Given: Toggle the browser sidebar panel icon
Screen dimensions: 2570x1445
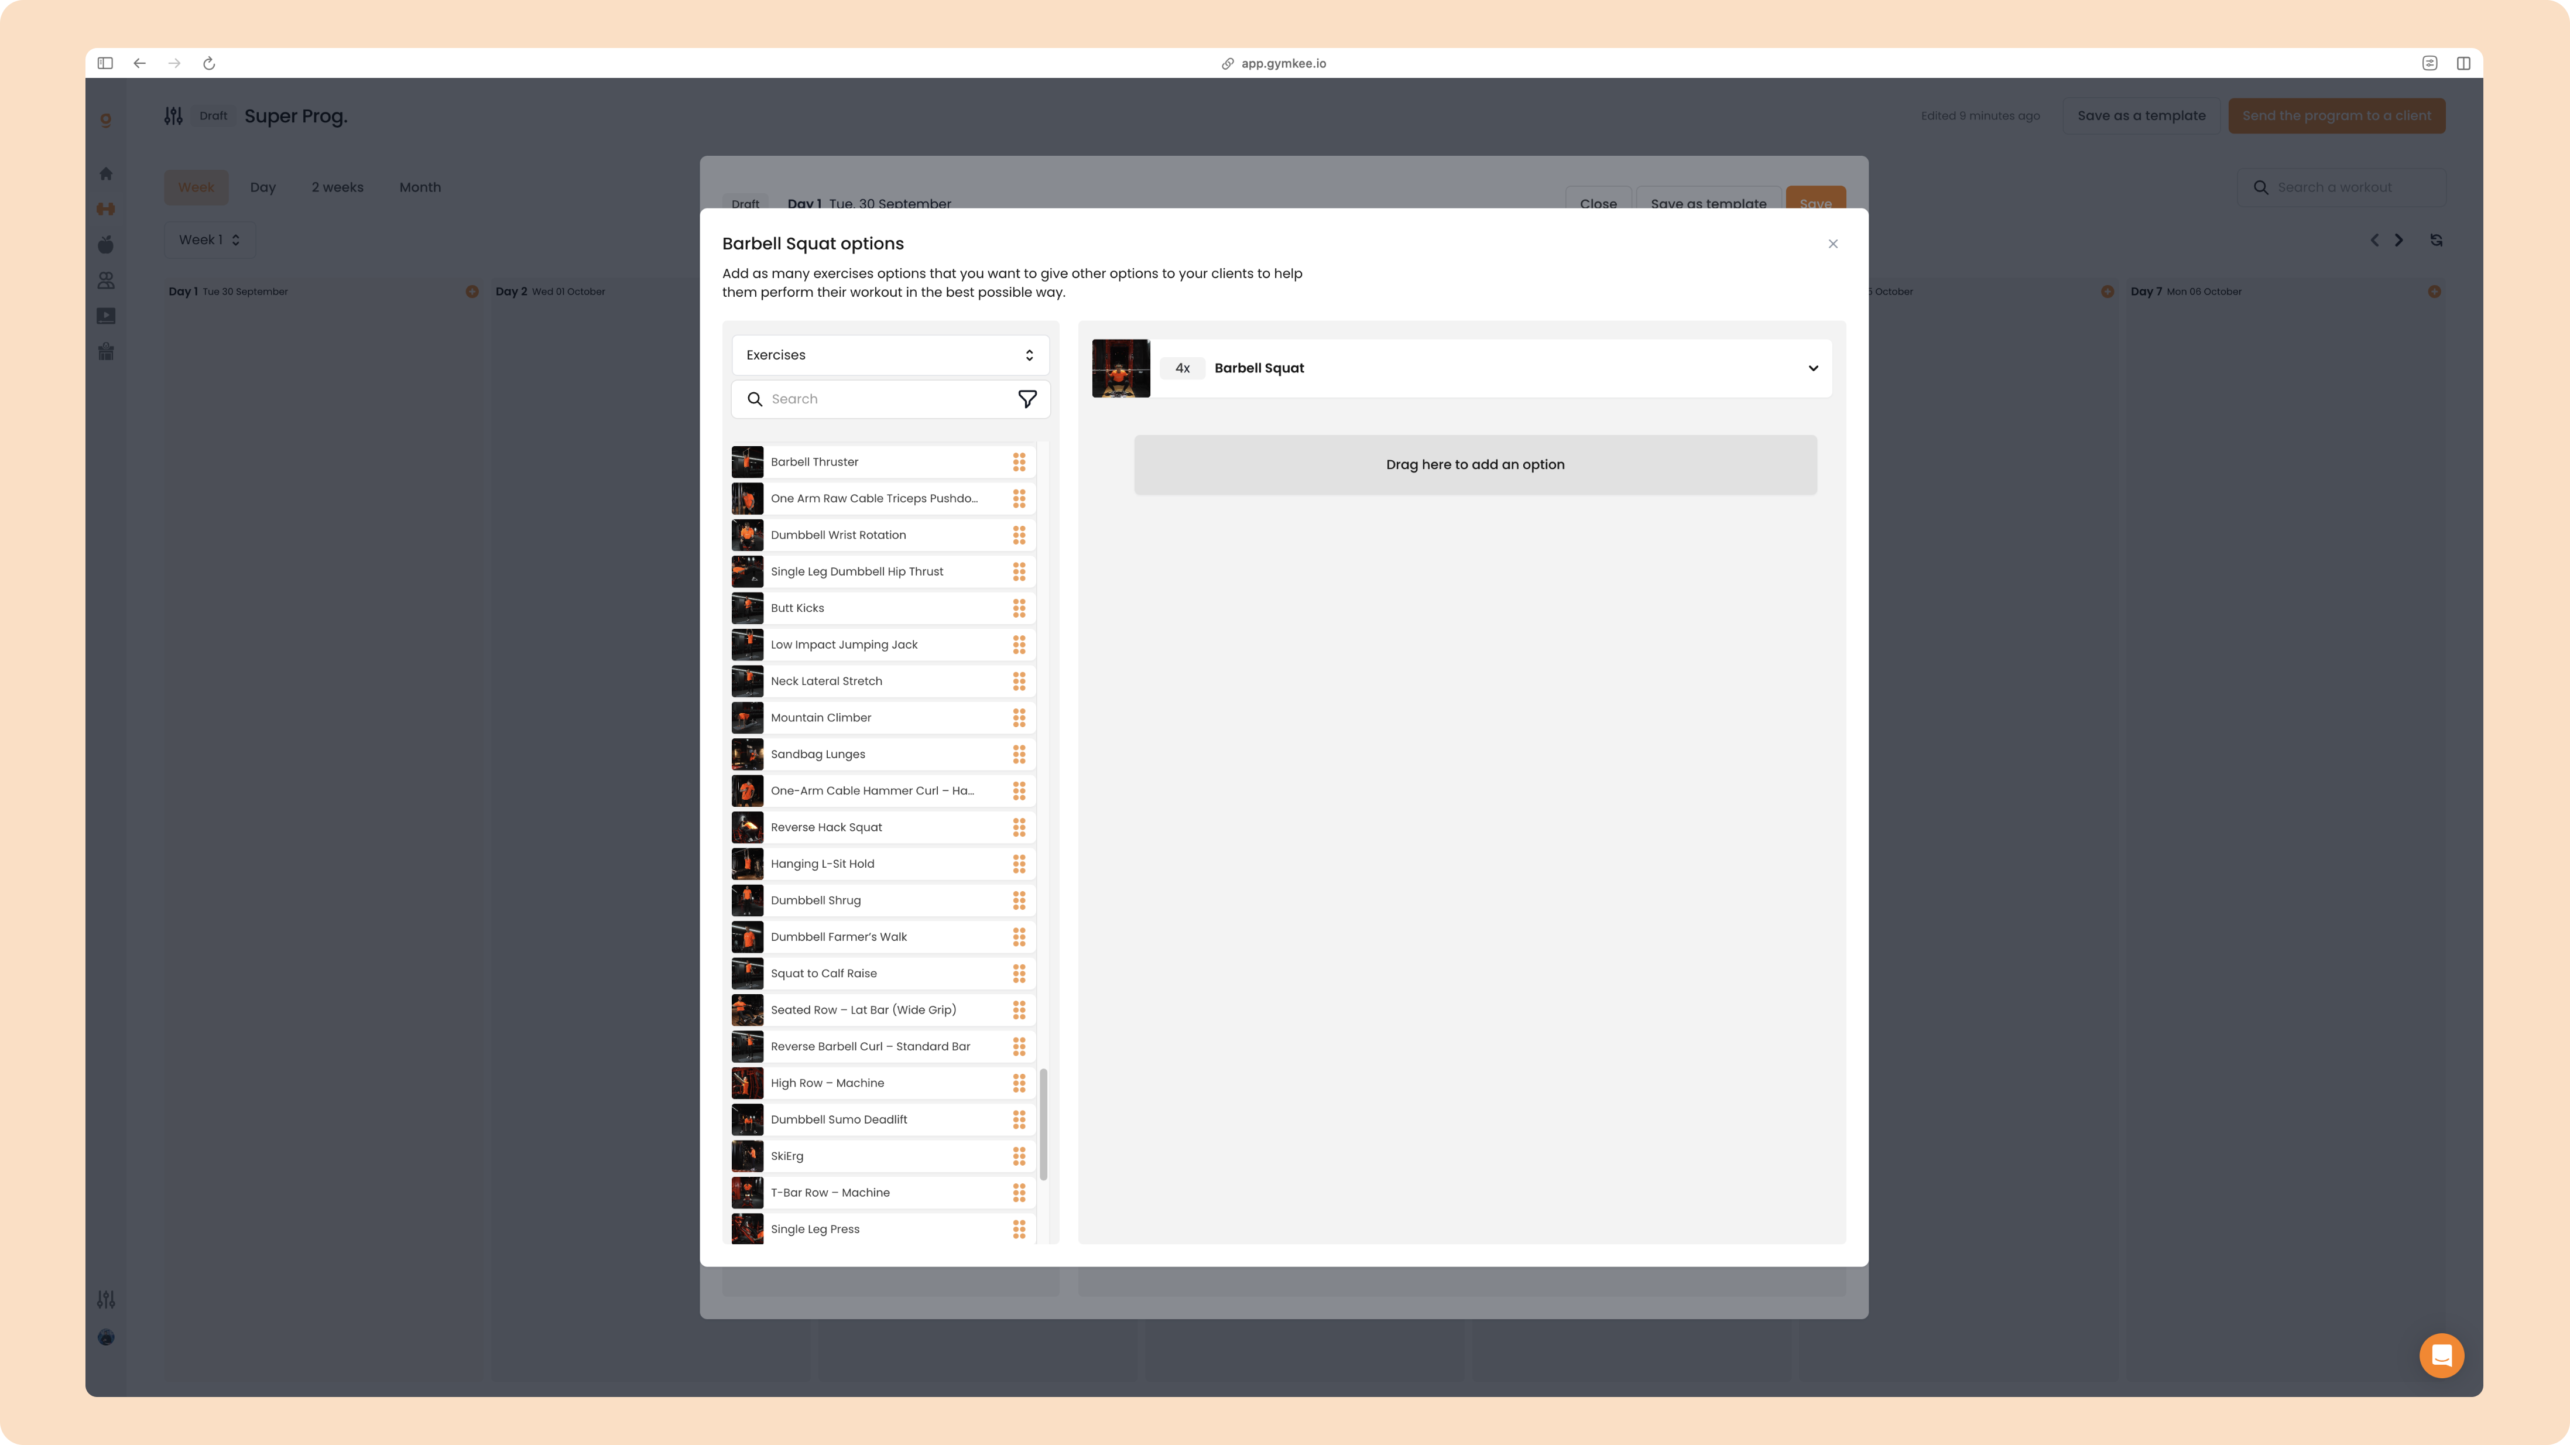Looking at the screenshot, I should [105, 63].
